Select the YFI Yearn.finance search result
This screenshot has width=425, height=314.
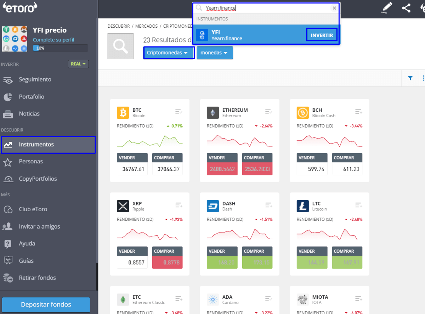(266, 35)
